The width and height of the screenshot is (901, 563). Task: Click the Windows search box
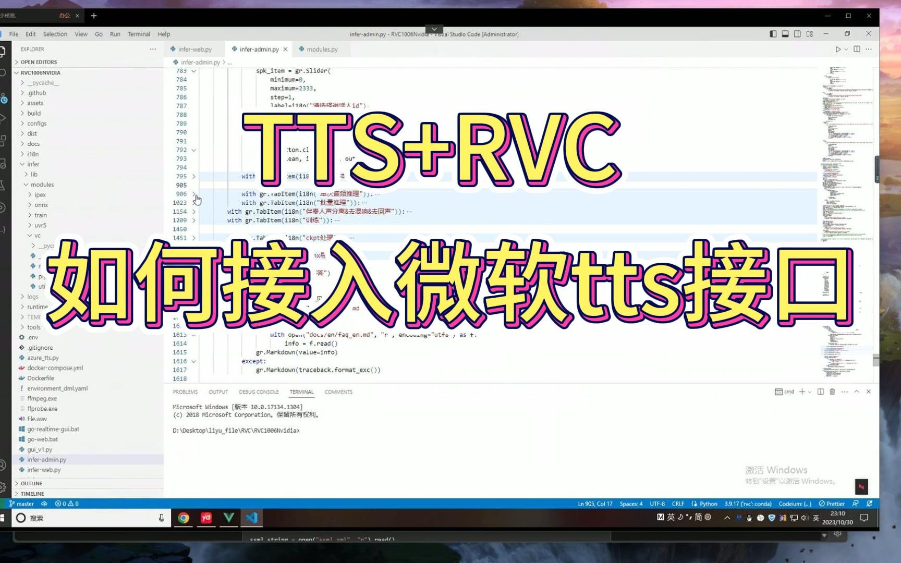point(89,518)
